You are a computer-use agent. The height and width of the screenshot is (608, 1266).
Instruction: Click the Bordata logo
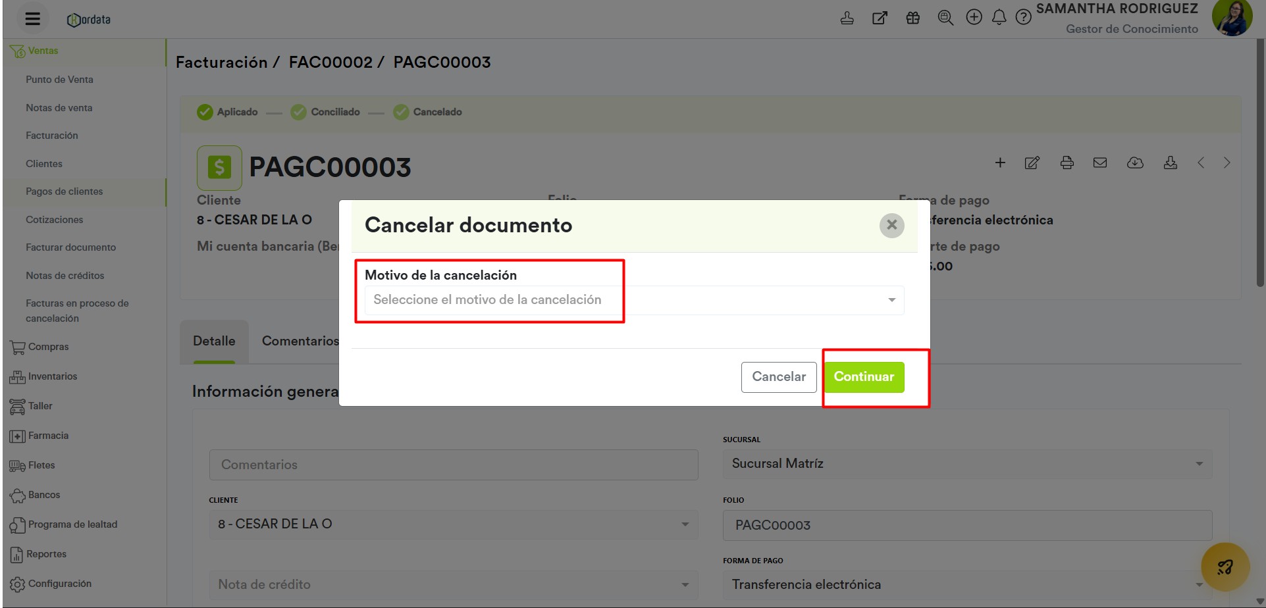tap(89, 20)
